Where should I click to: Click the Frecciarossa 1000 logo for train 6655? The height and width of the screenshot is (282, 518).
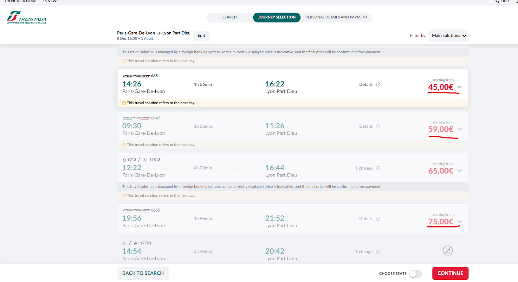pos(136,210)
